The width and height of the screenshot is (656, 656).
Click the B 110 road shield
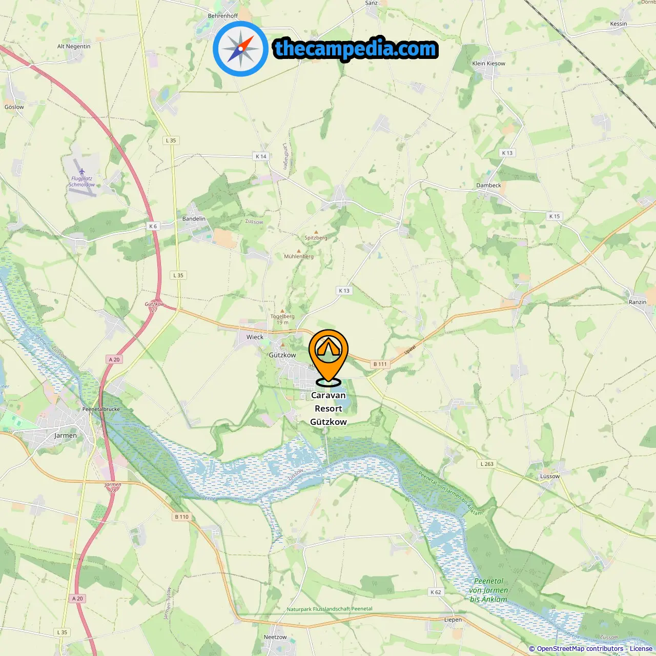tap(182, 517)
